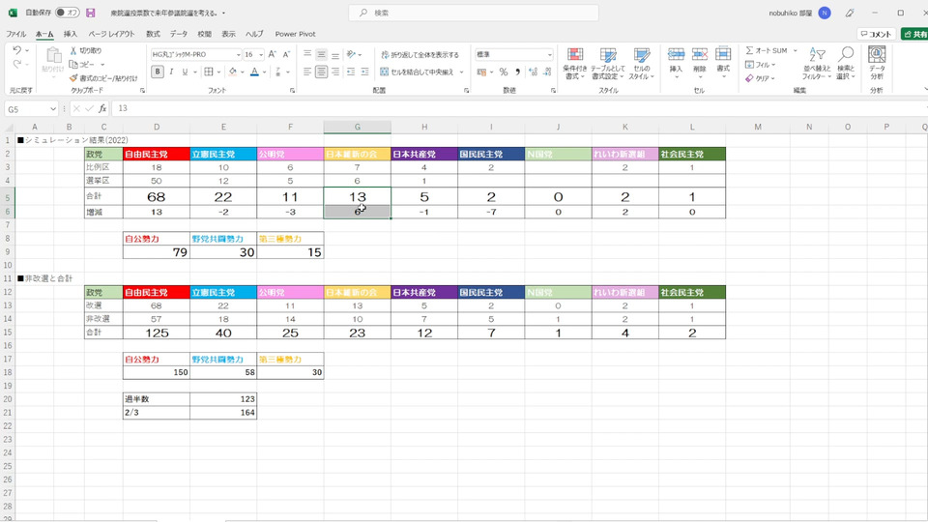Click the Paste clipboard icon
The height and width of the screenshot is (522, 928).
[53, 55]
